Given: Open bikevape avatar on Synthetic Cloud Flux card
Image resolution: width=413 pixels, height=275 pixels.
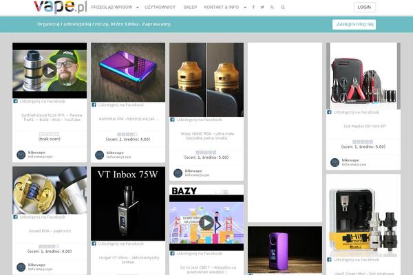Looking at the screenshot, I should coord(21,155).
